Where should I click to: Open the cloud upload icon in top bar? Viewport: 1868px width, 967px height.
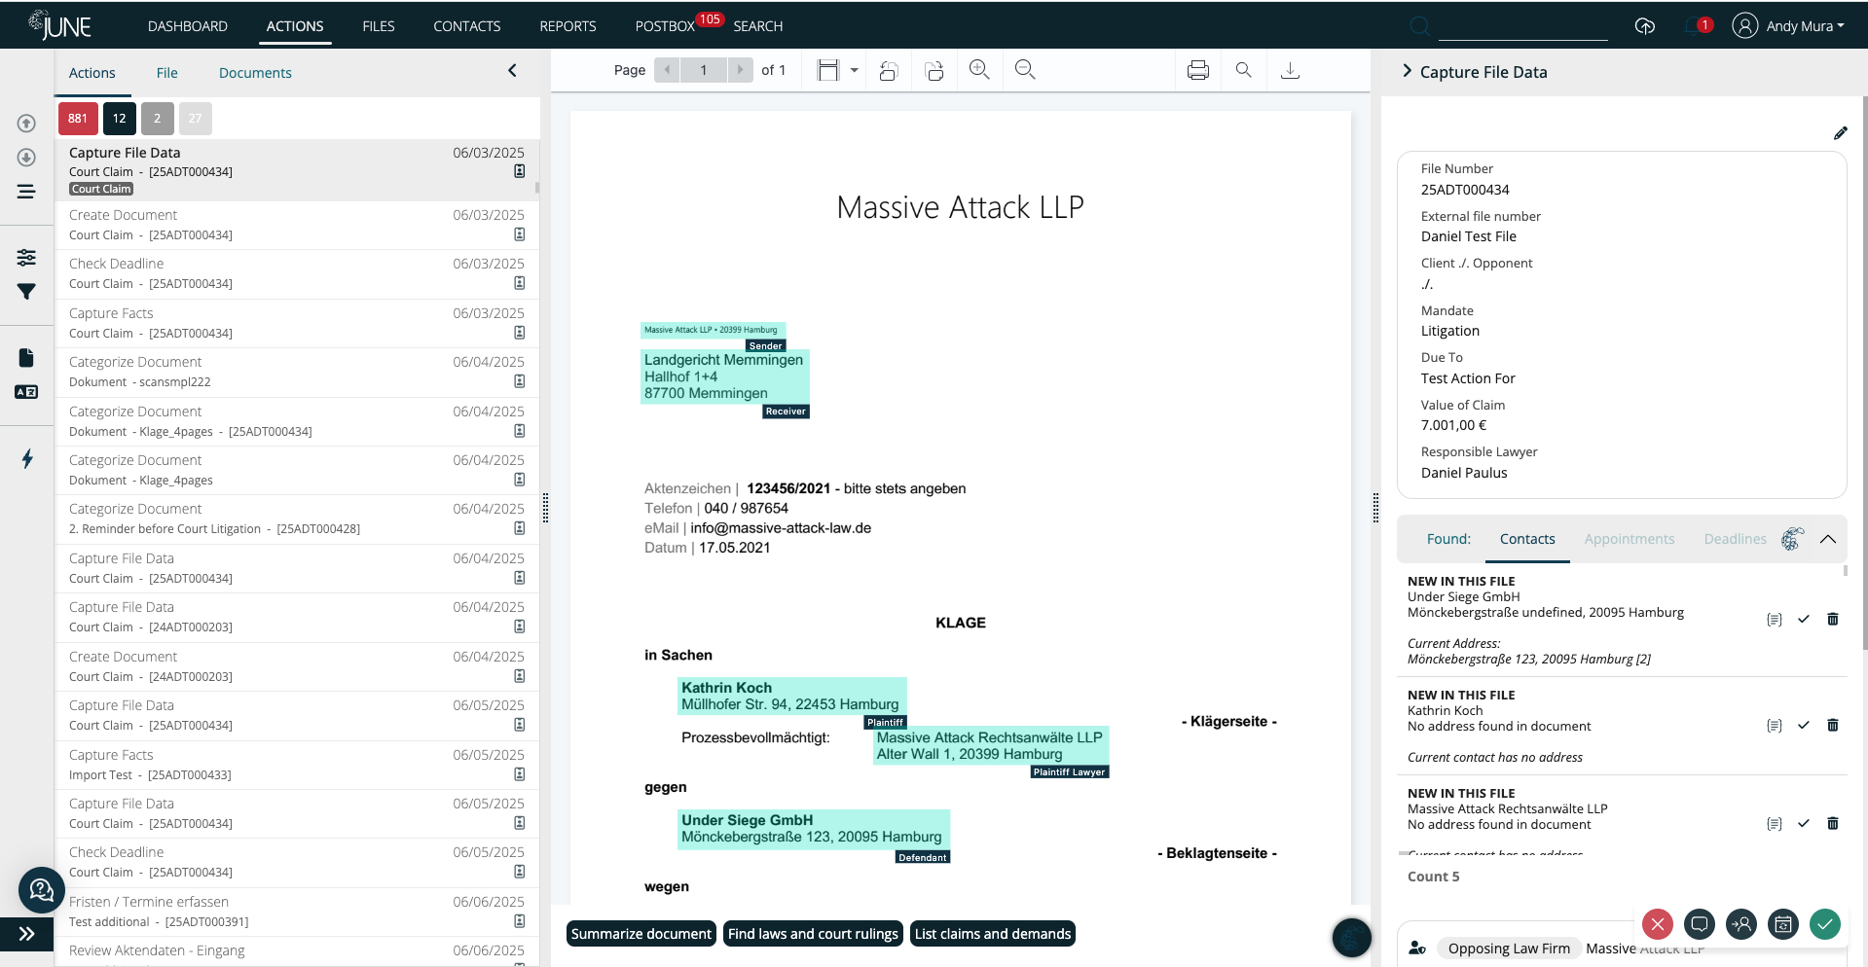tap(1645, 25)
